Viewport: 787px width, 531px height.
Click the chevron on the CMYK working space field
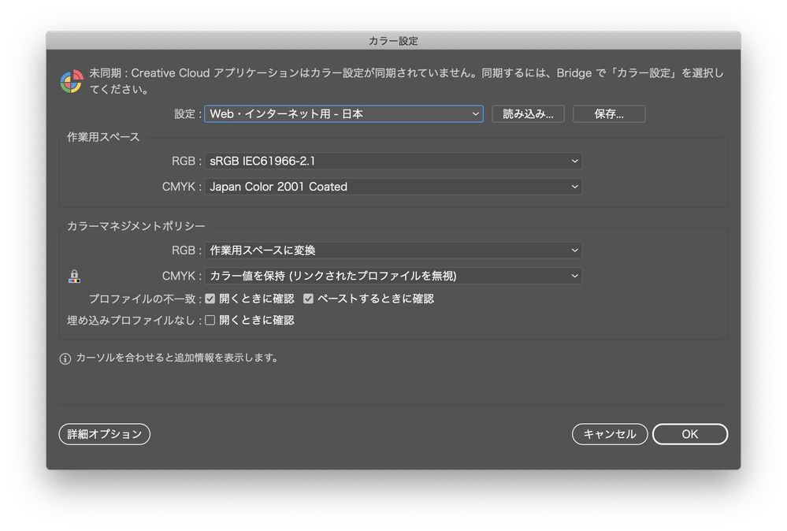click(576, 187)
